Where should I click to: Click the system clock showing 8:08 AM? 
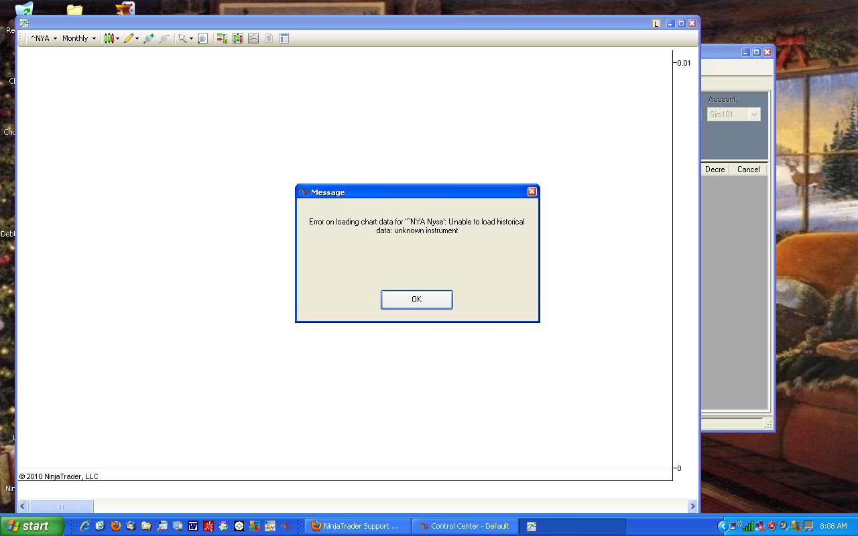pyautogui.click(x=833, y=526)
